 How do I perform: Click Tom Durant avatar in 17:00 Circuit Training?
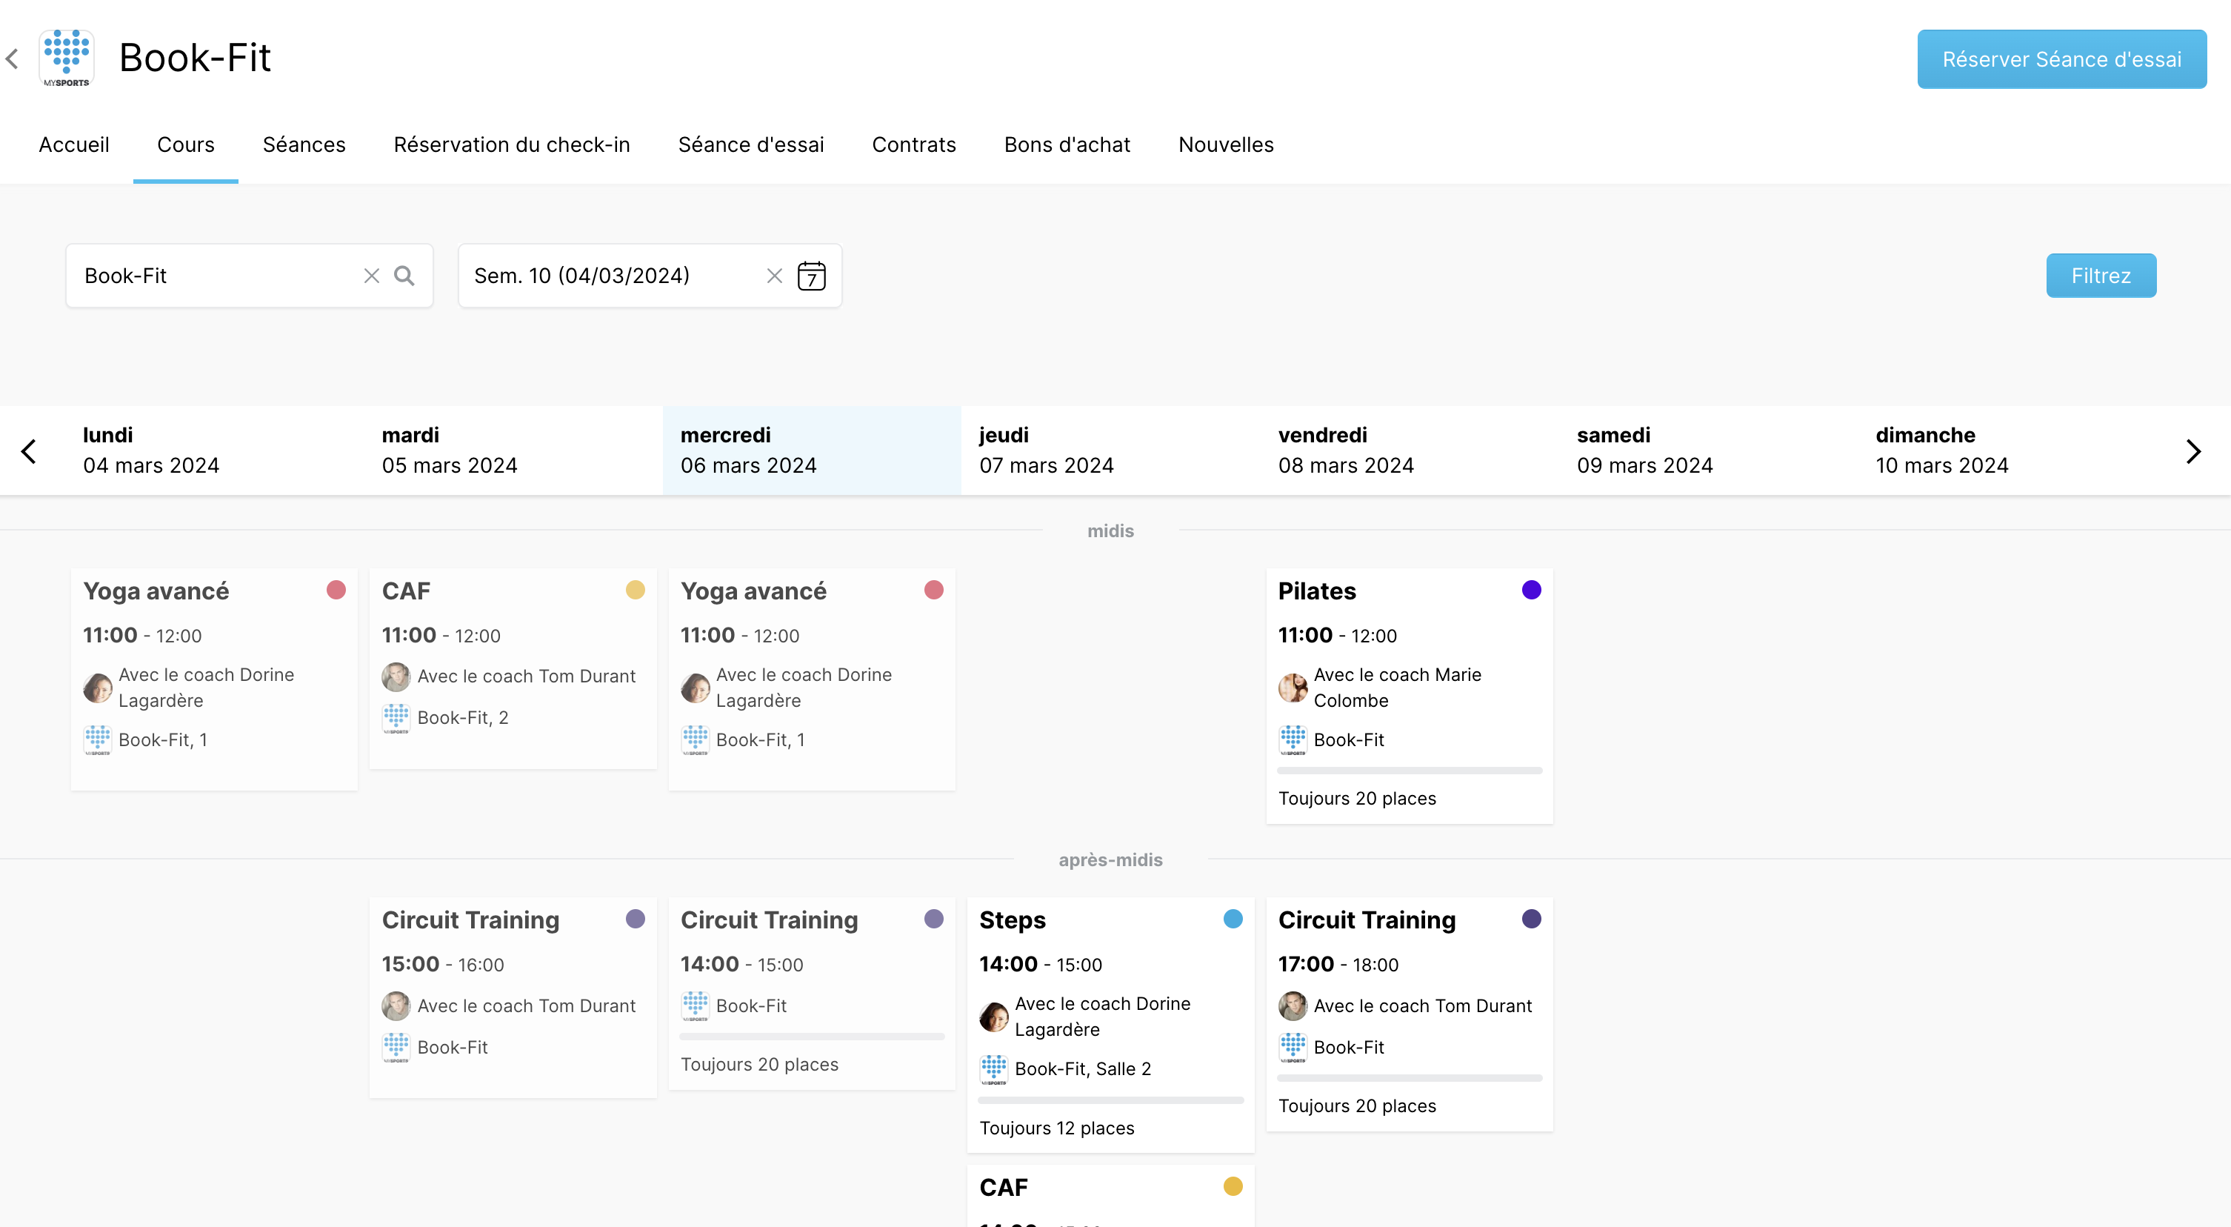[x=1293, y=1006]
